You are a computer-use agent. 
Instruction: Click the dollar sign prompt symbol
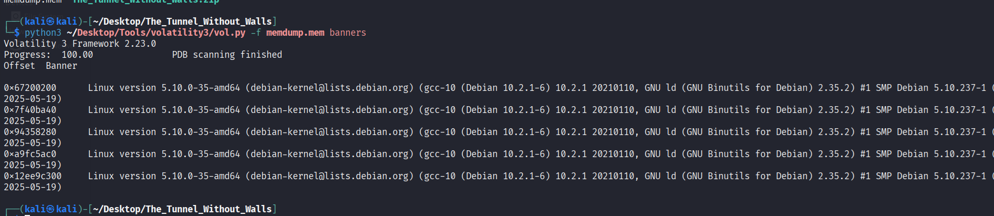coord(17,33)
